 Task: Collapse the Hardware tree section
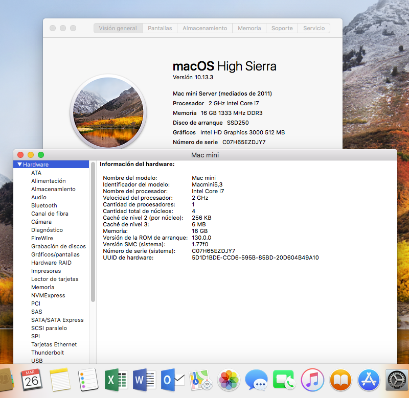tap(19, 165)
